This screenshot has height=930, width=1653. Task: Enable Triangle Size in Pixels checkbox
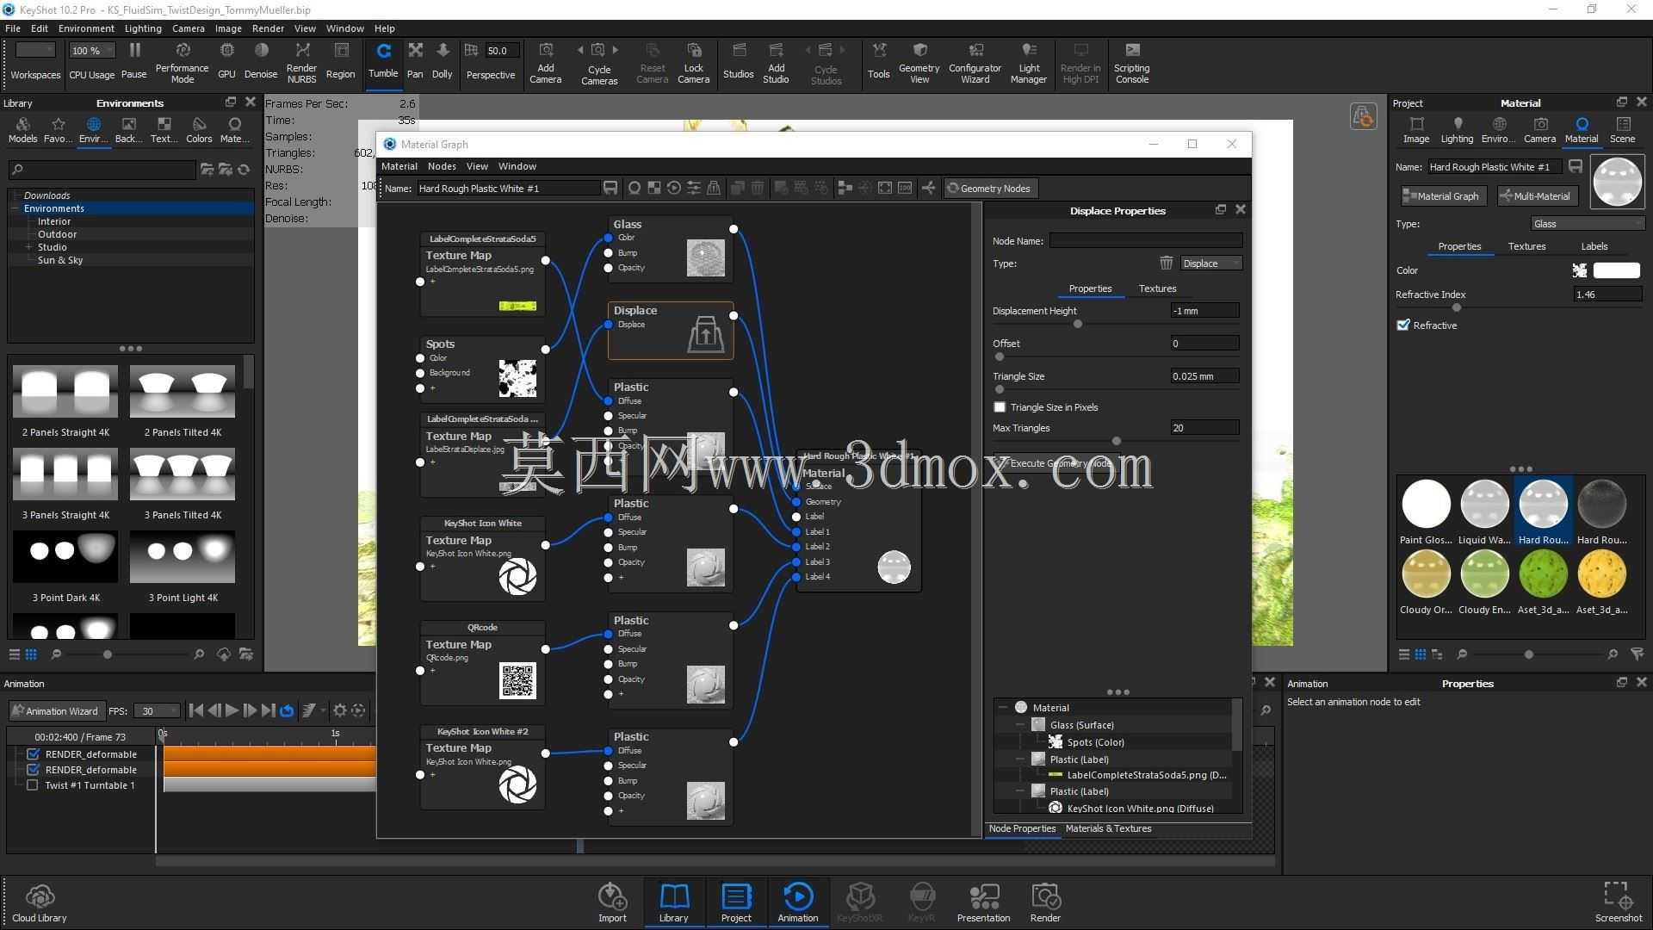(1000, 407)
